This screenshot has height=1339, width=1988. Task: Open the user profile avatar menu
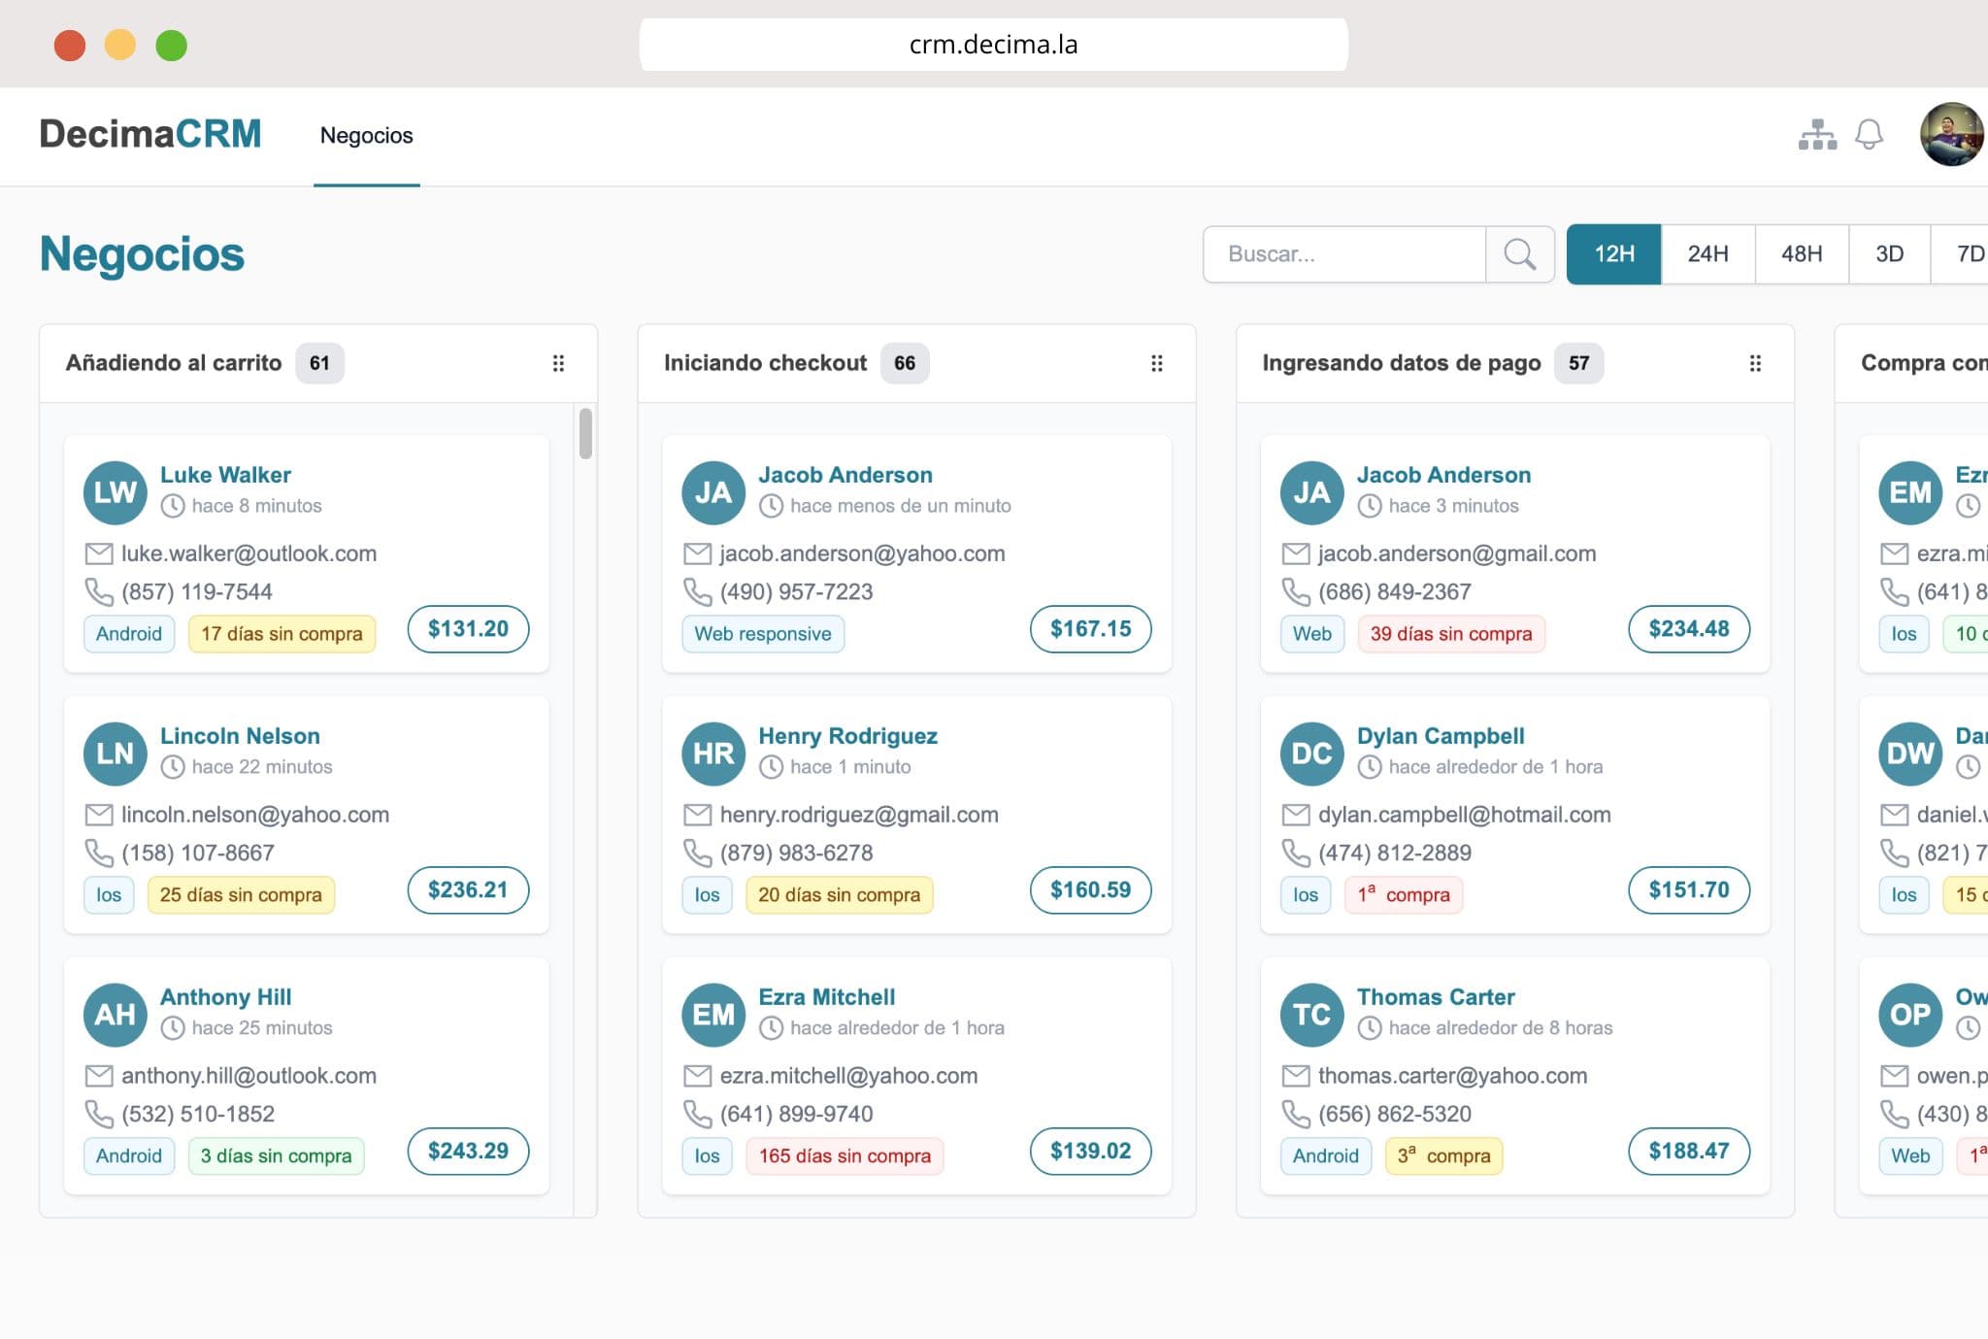tap(1951, 135)
